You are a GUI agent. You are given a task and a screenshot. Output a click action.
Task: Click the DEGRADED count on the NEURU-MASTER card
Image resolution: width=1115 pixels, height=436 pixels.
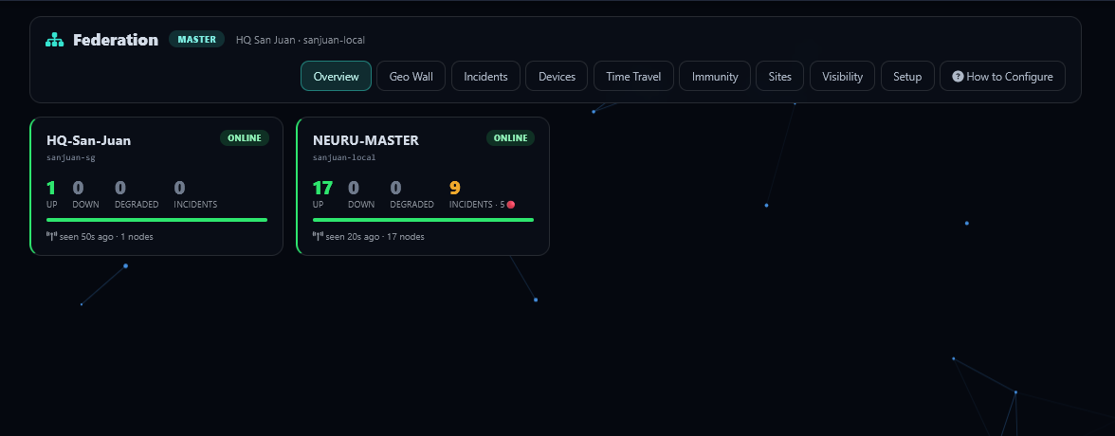point(395,188)
